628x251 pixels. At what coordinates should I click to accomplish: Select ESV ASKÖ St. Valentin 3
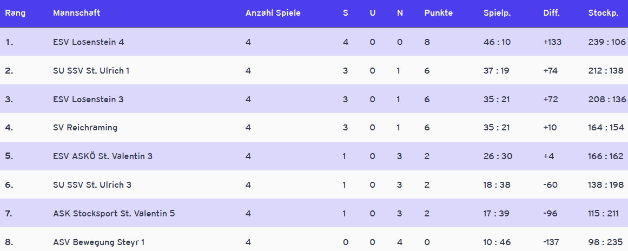[103, 156]
